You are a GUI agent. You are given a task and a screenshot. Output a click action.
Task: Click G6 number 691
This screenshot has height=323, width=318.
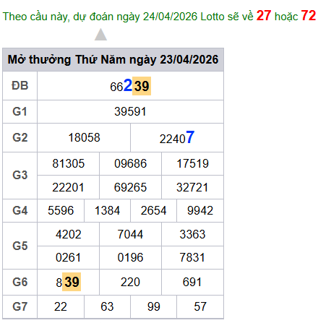192,282
